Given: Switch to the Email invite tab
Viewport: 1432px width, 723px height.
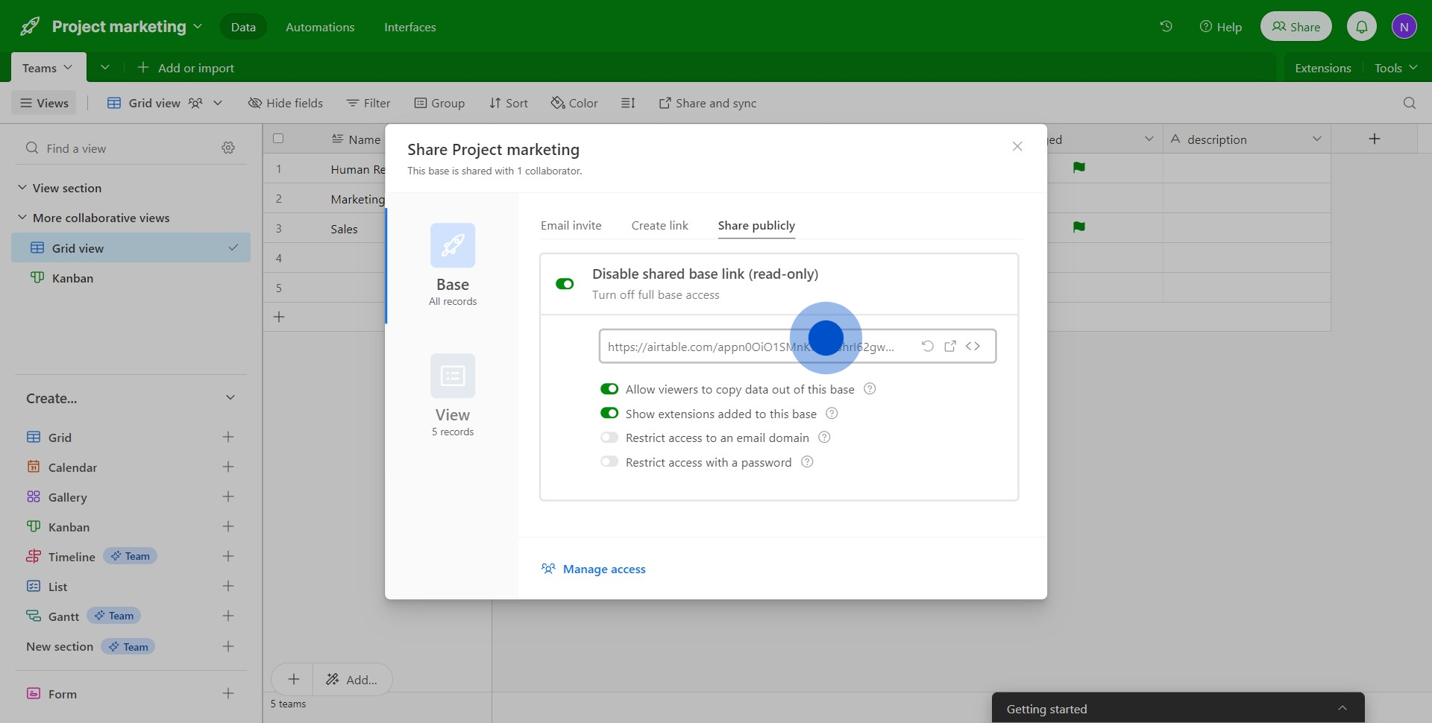Looking at the screenshot, I should [x=571, y=226].
